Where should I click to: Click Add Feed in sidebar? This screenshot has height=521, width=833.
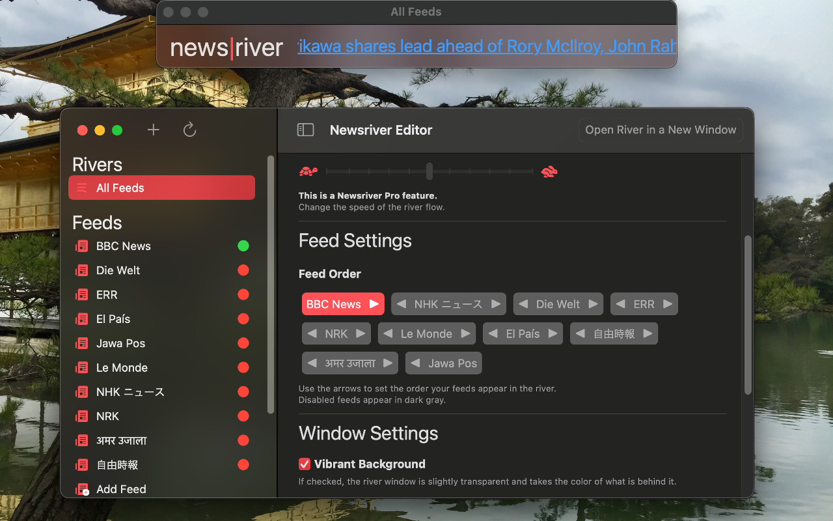pos(161,489)
